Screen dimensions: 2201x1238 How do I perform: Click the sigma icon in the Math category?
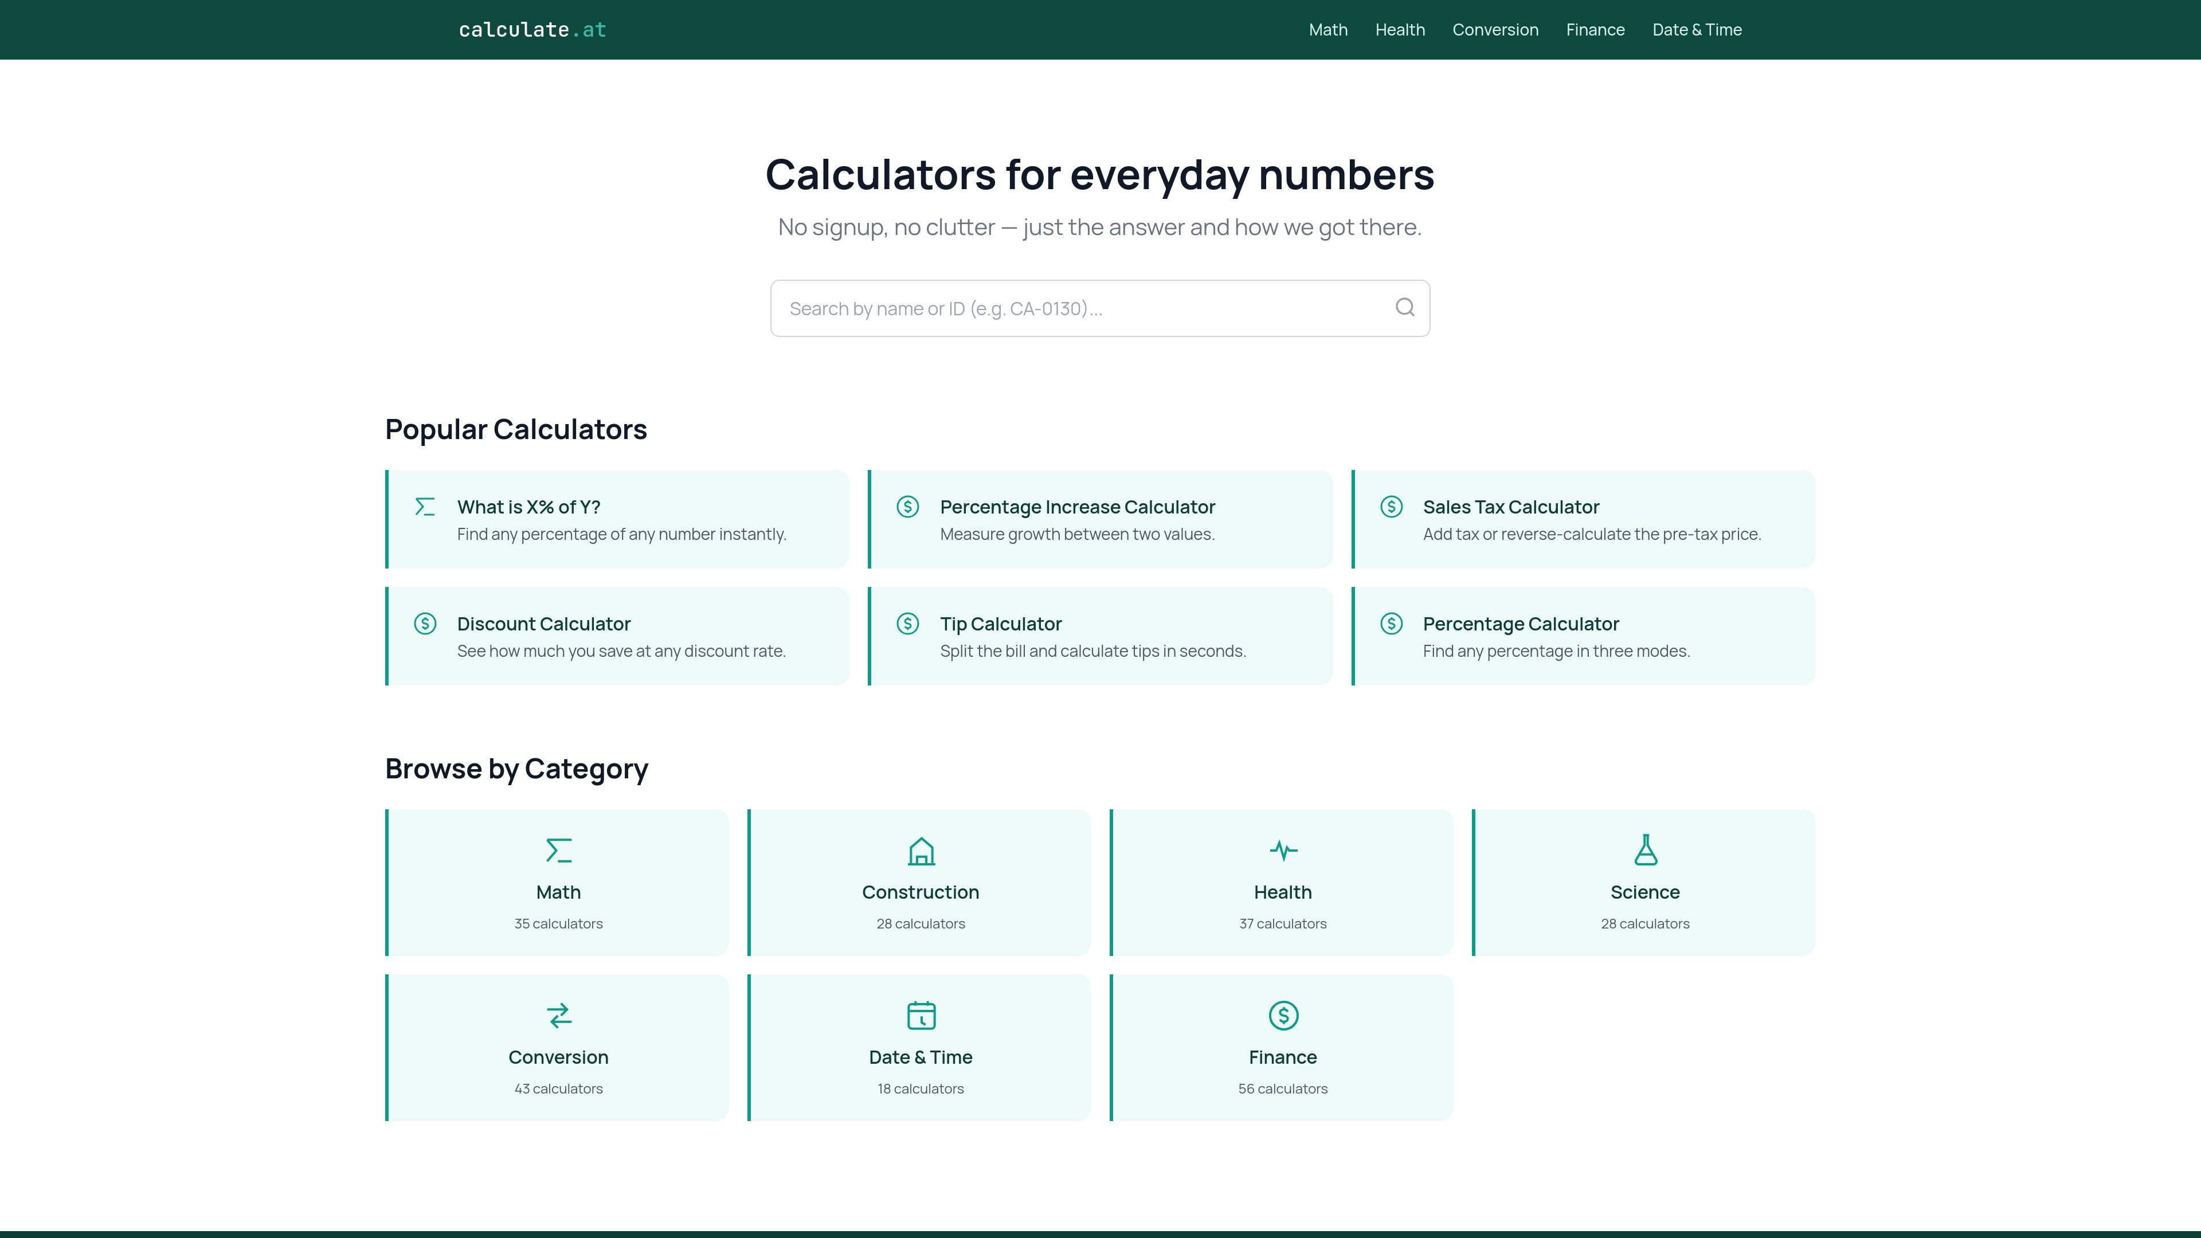tap(559, 850)
